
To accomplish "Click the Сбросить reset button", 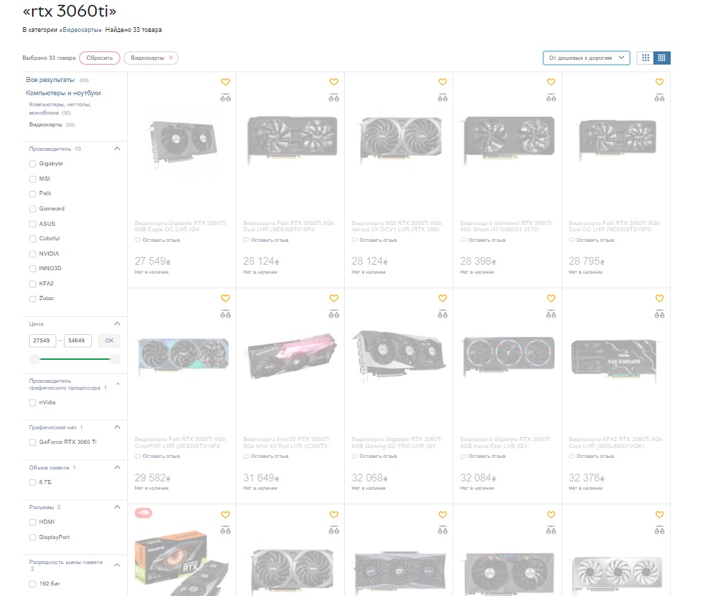I will (x=99, y=58).
